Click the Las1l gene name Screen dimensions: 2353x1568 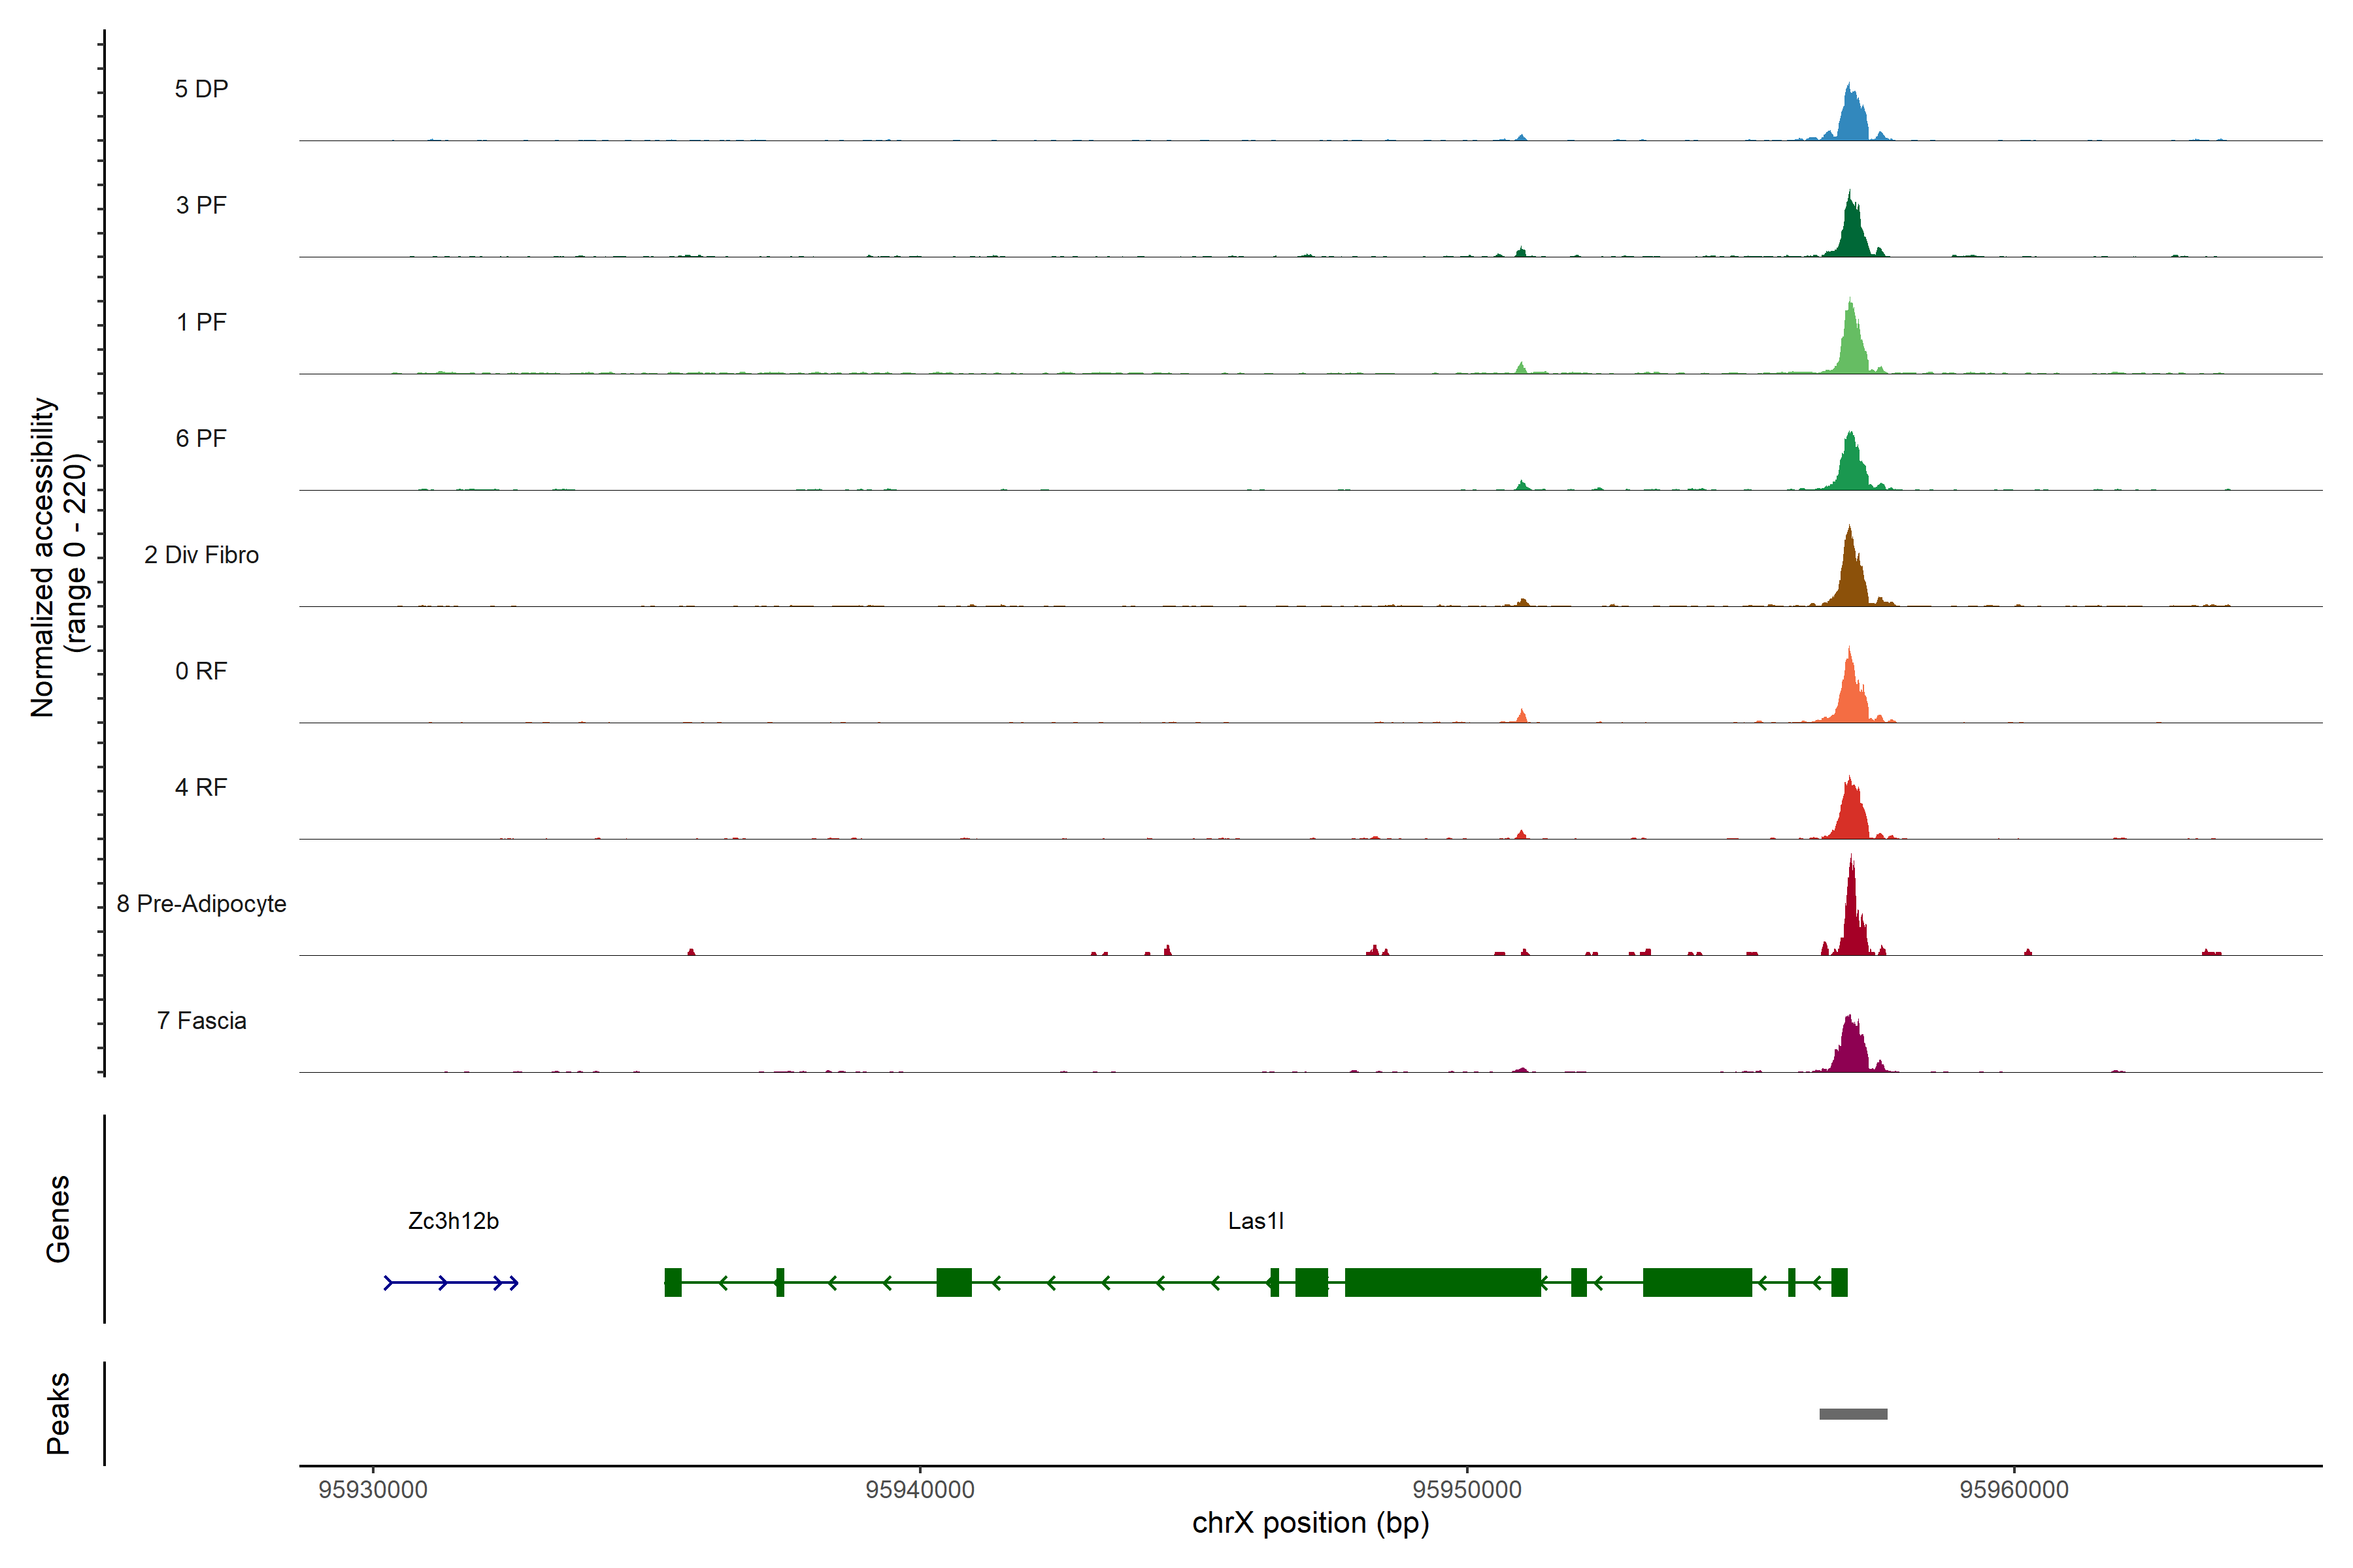pos(1256,1221)
